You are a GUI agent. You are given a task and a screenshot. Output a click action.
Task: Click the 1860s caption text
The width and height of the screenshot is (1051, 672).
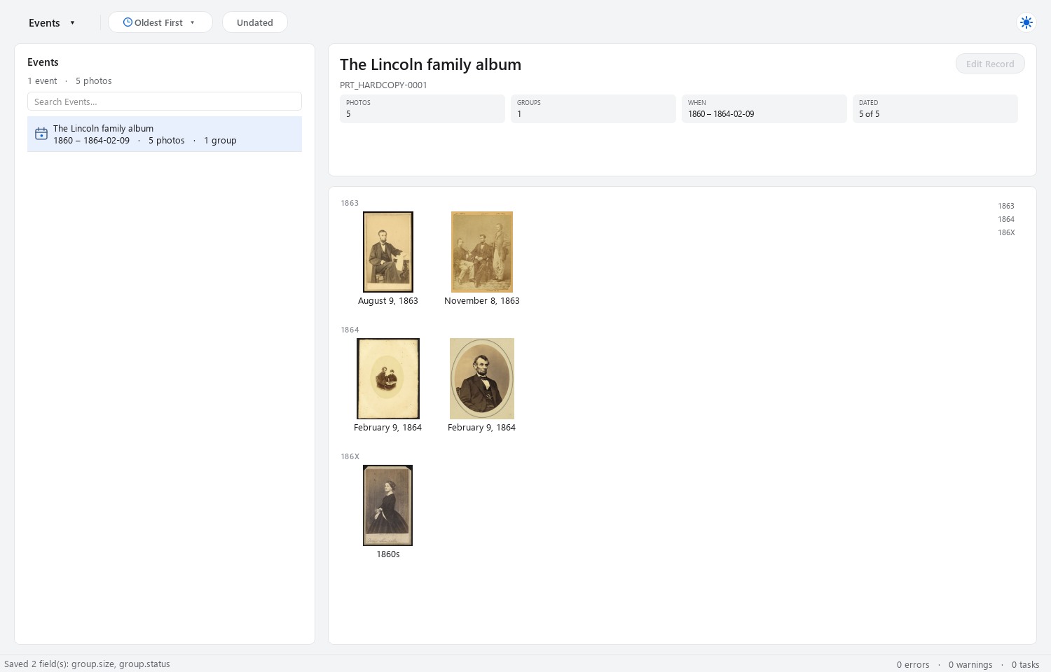tap(388, 554)
